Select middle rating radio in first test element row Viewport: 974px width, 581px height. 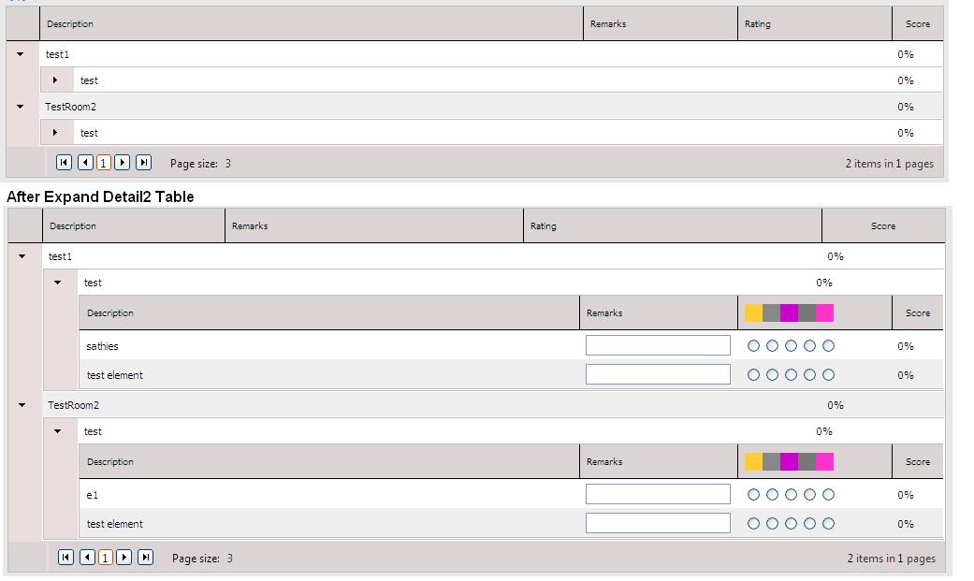791,374
